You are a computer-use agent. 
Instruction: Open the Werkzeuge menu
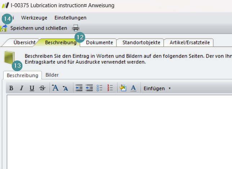pyautogui.click(x=34, y=18)
